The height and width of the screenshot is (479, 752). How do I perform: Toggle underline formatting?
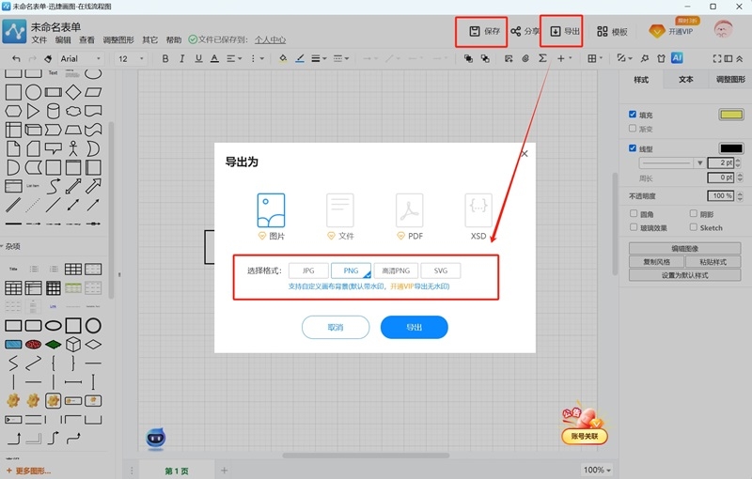click(198, 58)
